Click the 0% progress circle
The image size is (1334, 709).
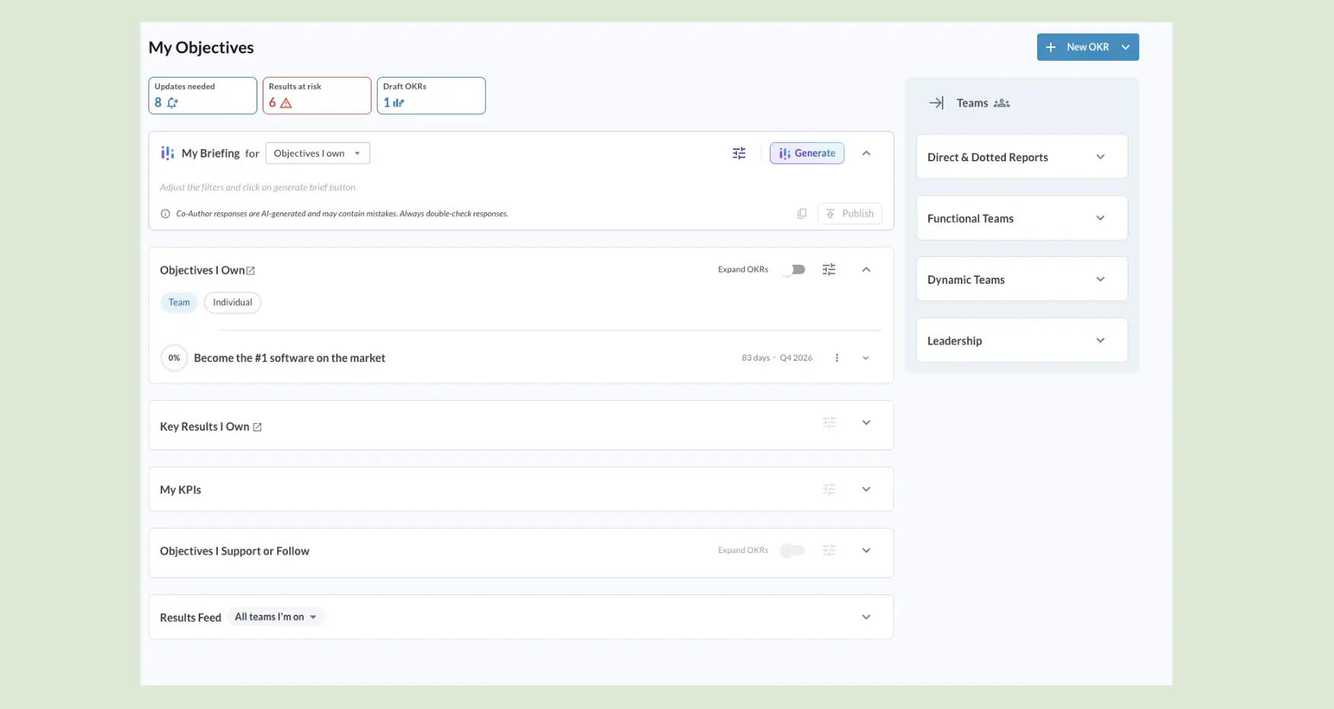click(174, 358)
